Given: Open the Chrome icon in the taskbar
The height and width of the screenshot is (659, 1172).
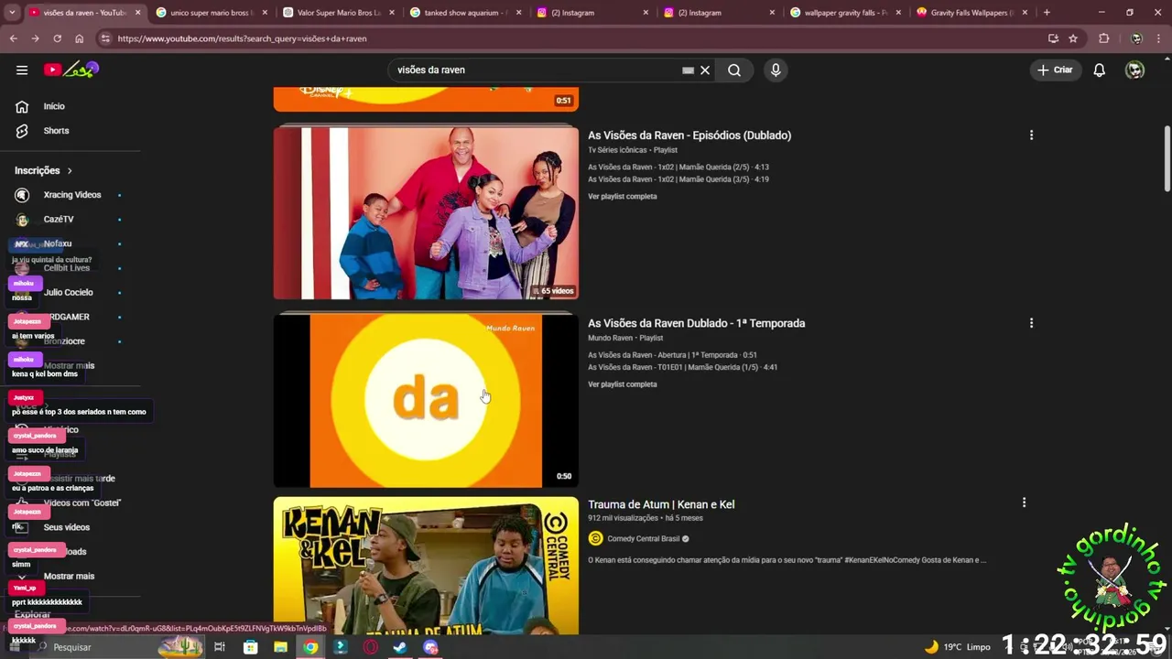Looking at the screenshot, I should tap(311, 647).
